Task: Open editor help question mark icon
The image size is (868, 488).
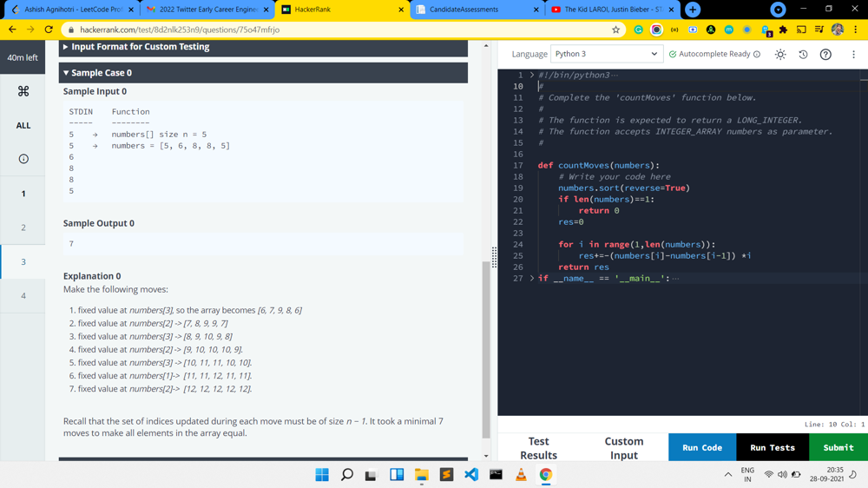Action: [x=825, y=55]
